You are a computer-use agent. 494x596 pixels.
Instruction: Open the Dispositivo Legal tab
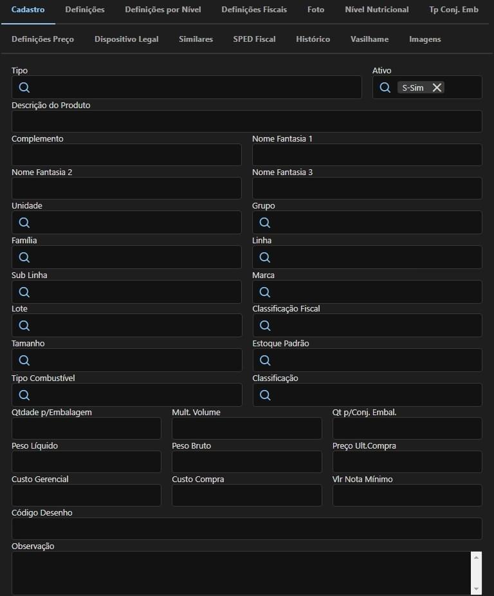127,39
